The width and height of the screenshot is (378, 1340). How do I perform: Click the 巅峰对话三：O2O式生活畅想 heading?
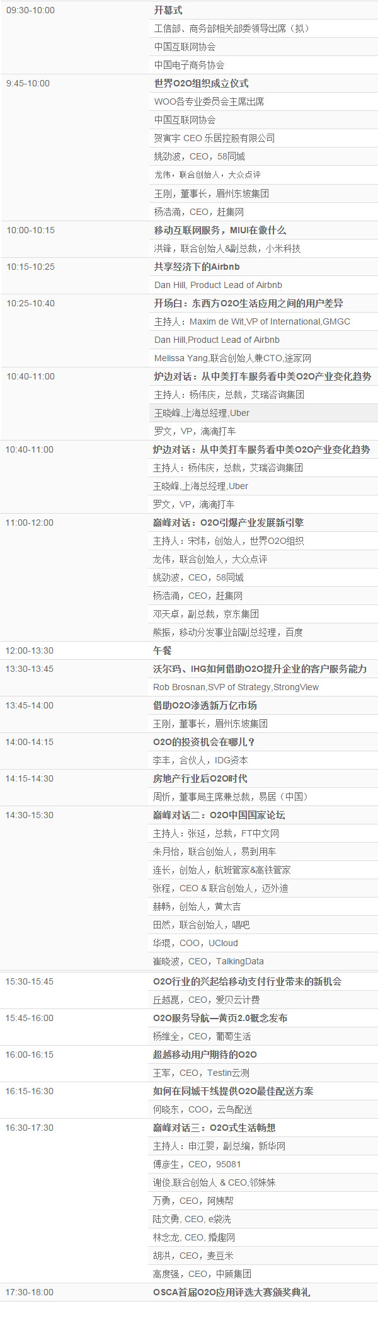[214, 1128]
